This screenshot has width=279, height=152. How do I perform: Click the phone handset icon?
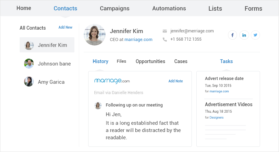[165, 39]
